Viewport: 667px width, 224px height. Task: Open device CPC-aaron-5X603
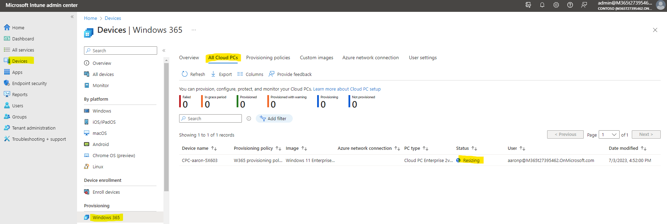pos(200,160)
